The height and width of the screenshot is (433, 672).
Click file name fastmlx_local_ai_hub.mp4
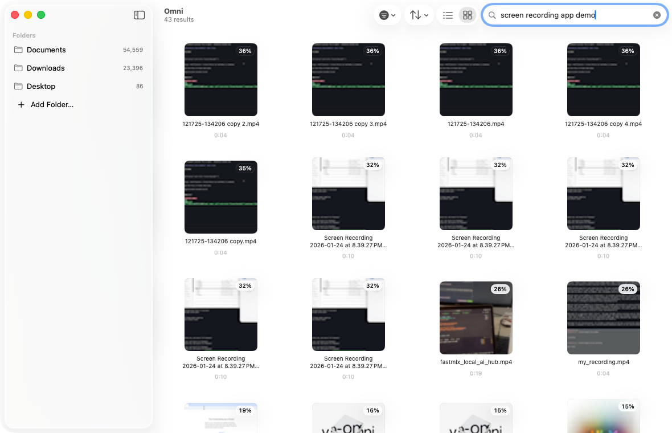(476, 362)
